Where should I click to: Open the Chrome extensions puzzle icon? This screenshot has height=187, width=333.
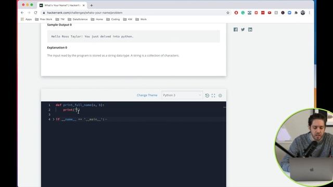[296, 12]
